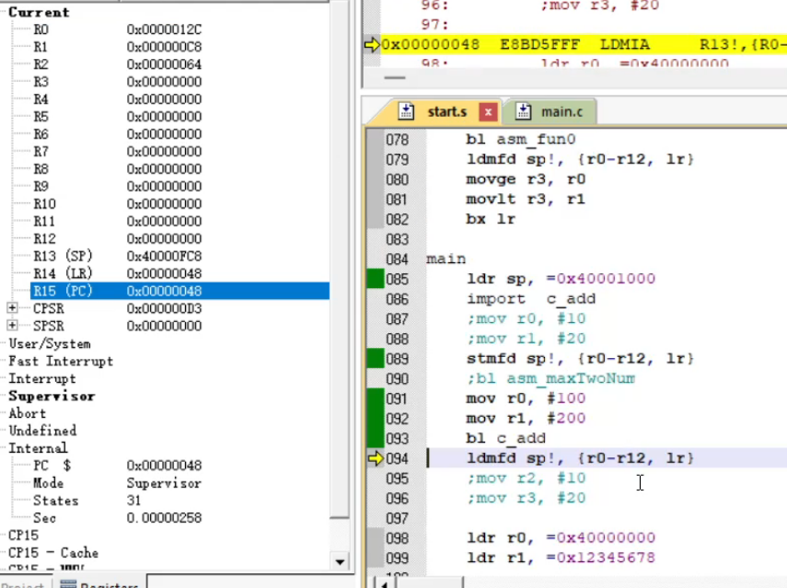Click CPSR value 0x000000D3
The image size is (787, 588).
164,308
